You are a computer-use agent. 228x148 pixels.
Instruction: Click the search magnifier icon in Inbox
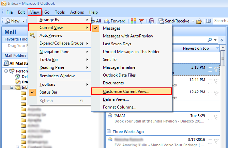(x=210, y=40)
